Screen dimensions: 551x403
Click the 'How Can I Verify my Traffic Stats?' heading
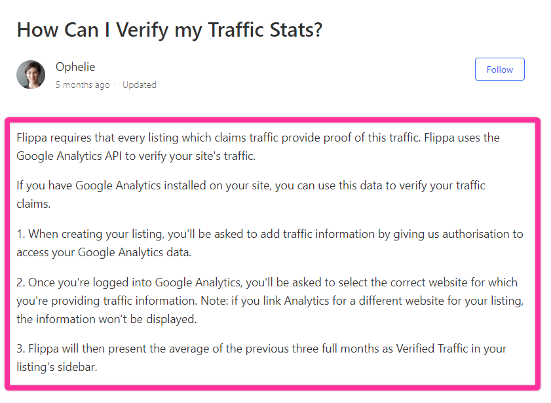pyautogui.click(x=170, y=30)
